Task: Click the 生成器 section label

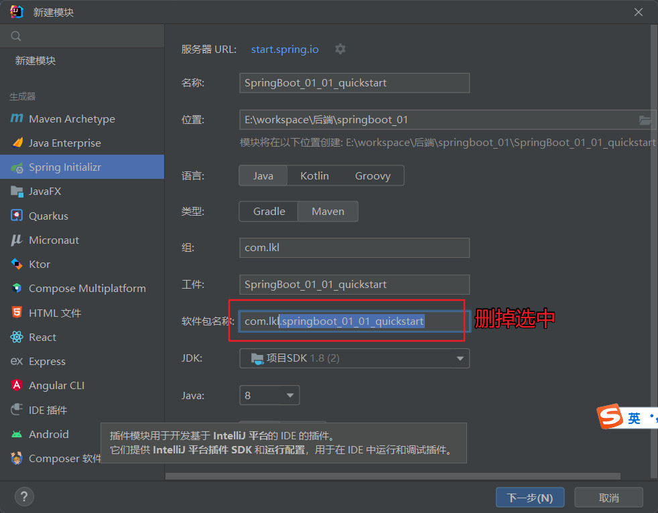Action: [23, 96]
